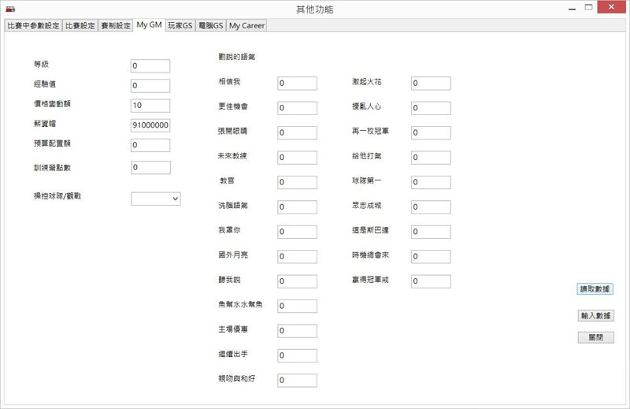Open the 比賽設定 tab
Viewport: 630px width, 409px height.
point(80,25)
